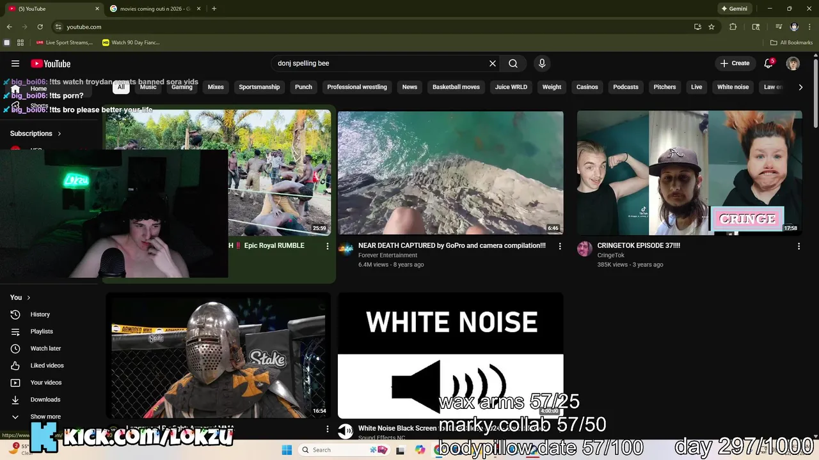This screenshot has height=460, width=819.
Task: Start voice search with microphone icon
Action: pyautogui.click(x=542, y=63)
